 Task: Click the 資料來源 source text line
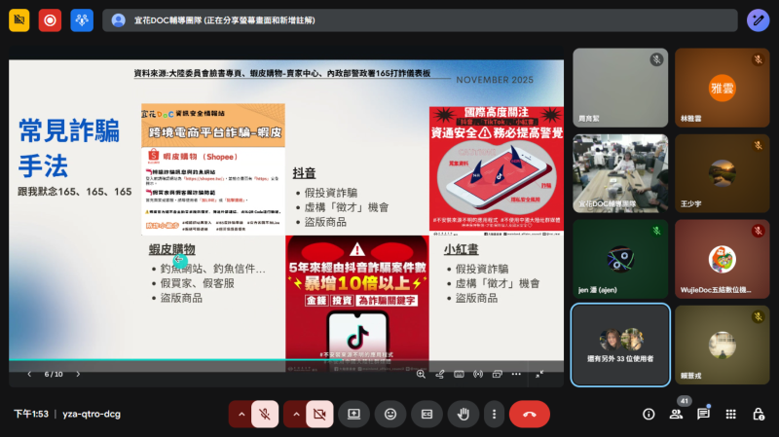282,73
